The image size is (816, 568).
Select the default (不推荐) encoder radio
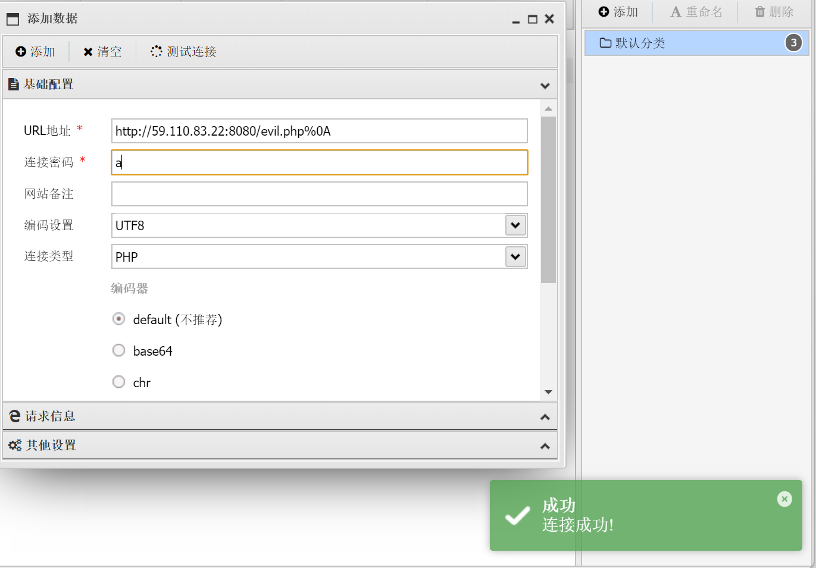119,319
